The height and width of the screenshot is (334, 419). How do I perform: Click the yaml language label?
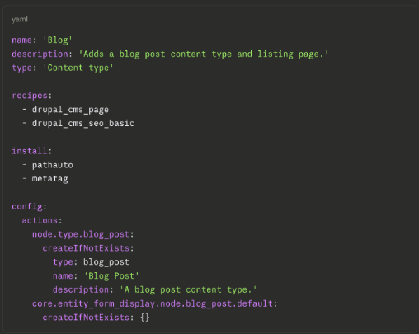(x=20, y=20)
